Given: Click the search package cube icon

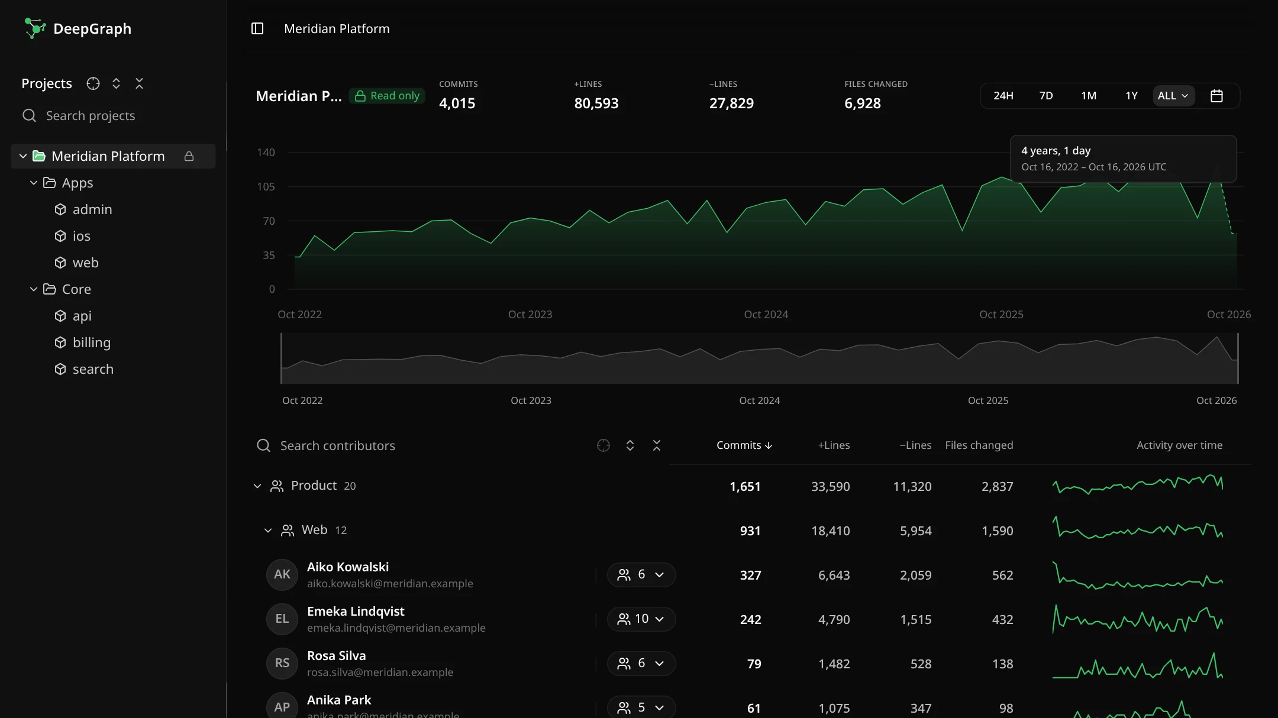Looking at the screenshot, I should (x=60, y=369).
